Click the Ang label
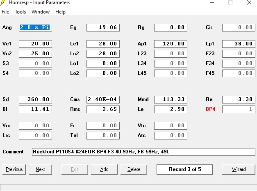Image resolution: width=257 pixels, height=191 pixels. click(7, 27)
